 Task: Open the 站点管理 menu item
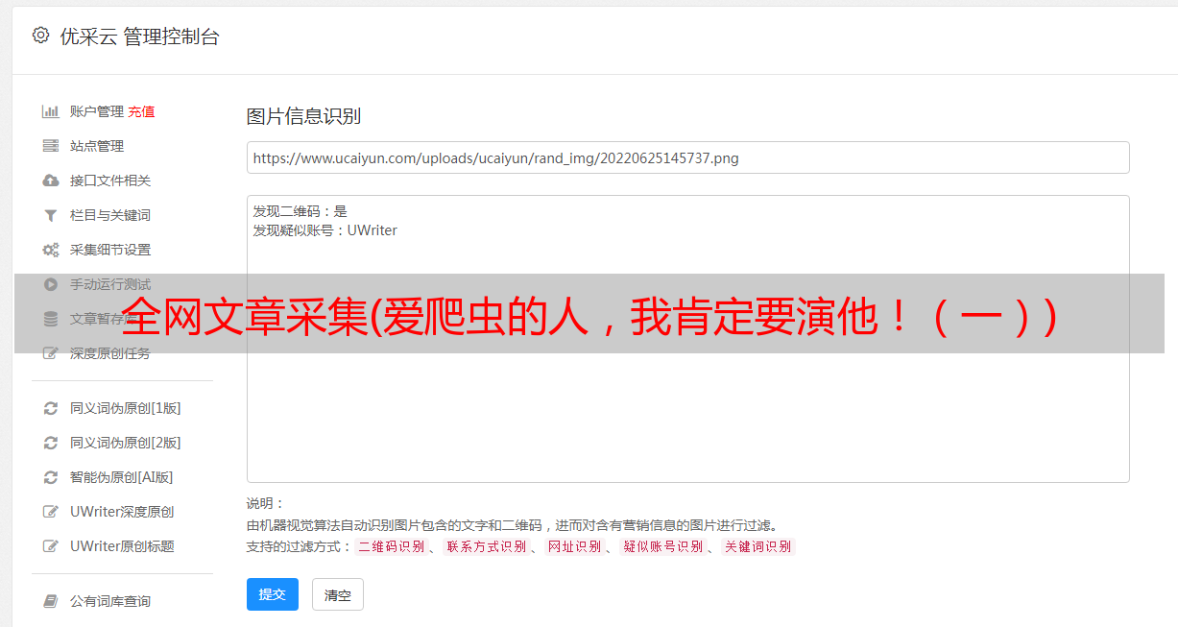click(x=97, y=146)
